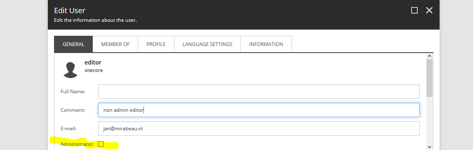
Task: Maximize the Edit User dialog
Action: pyautogui.click(x=414, y=11)
